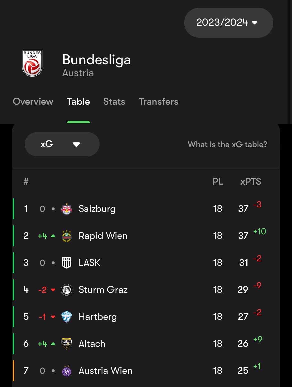Click the arrow in the xG selector
The image size is (292, 387).
point(76,144)
